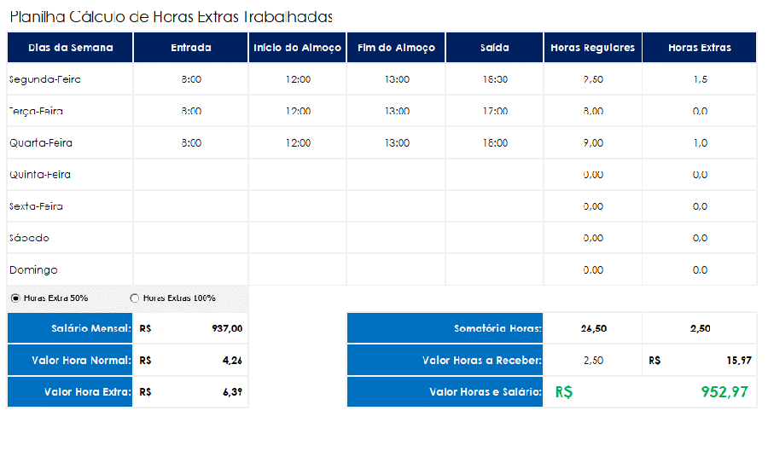Click the Quarta-Feira Saída cell 18:00
This screenshot has height=457, width=768.
click(x=495, y=143)
